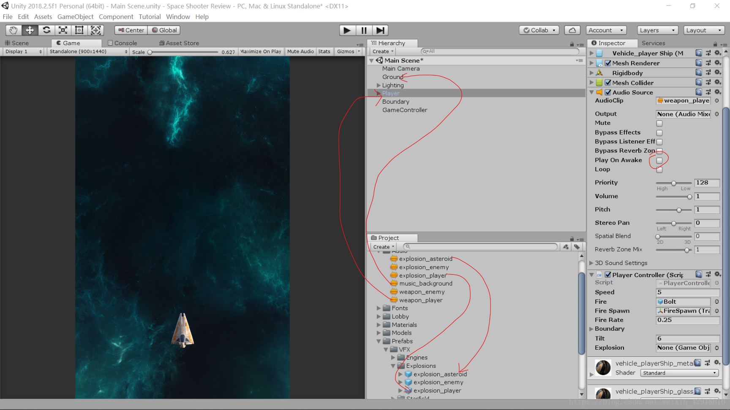Screen dimensions: 730x410
Task: Collapse the Prefabs folder
Action: (x=379, y=341)
